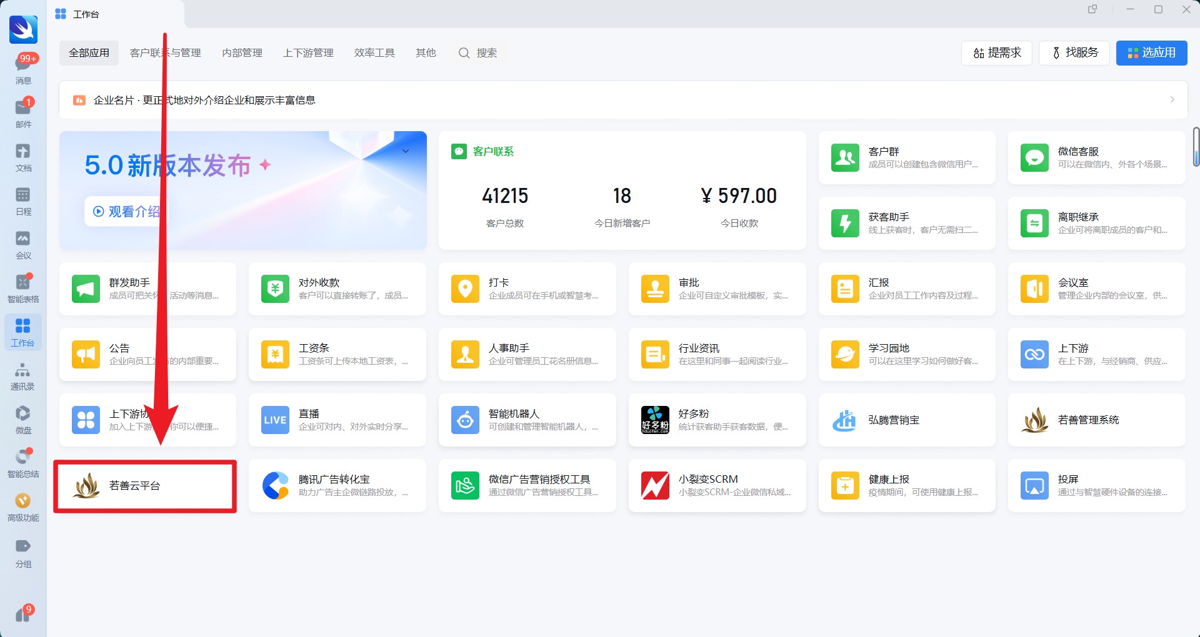Open the 公告 announcement app

147,354
